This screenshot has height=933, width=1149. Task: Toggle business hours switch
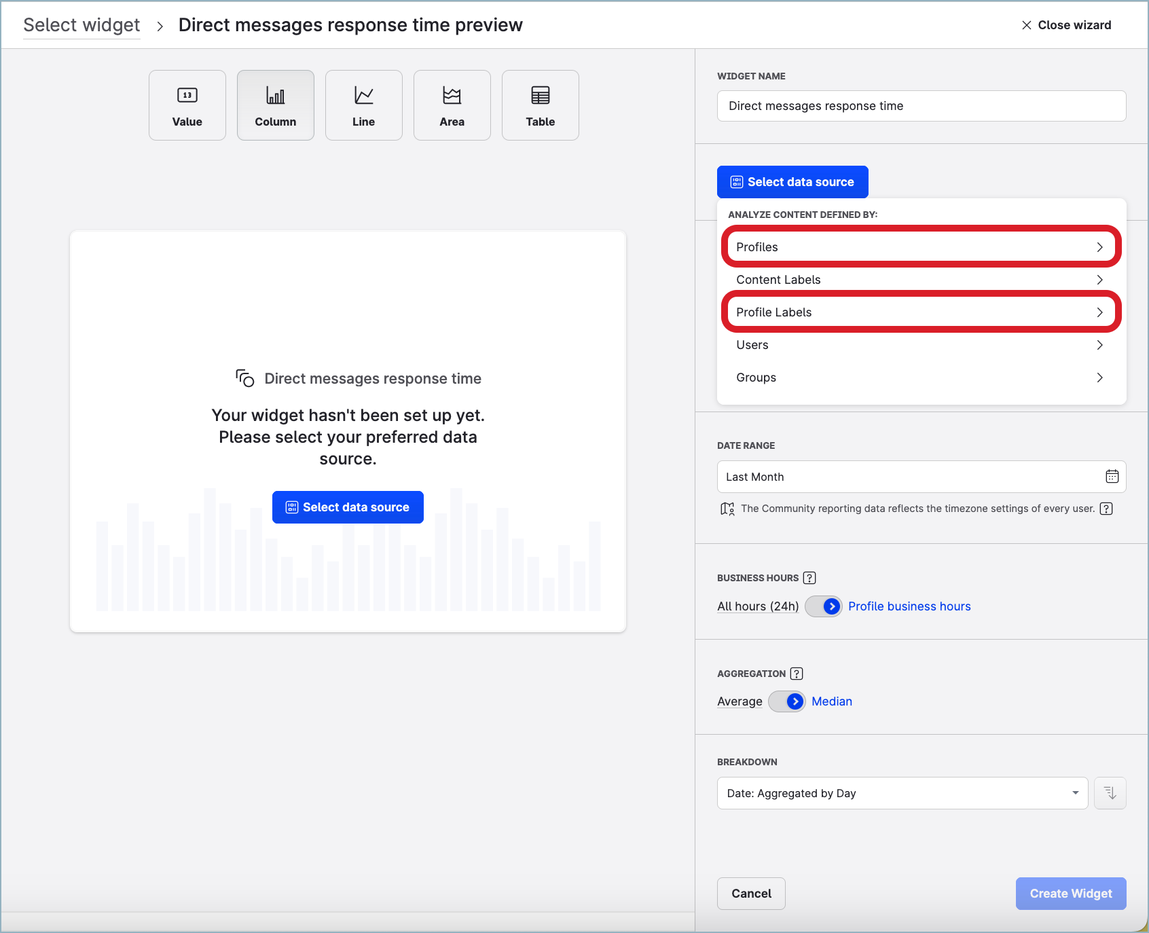[x=823, y=606]
